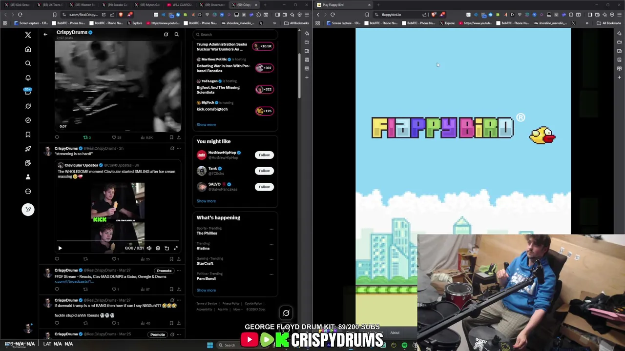Click Promote on FFDF Stream post

coord(164,271)
